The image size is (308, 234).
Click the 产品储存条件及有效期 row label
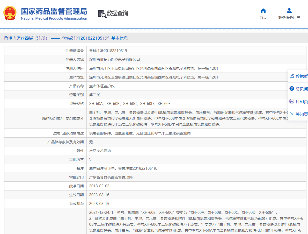pos(65,142)
